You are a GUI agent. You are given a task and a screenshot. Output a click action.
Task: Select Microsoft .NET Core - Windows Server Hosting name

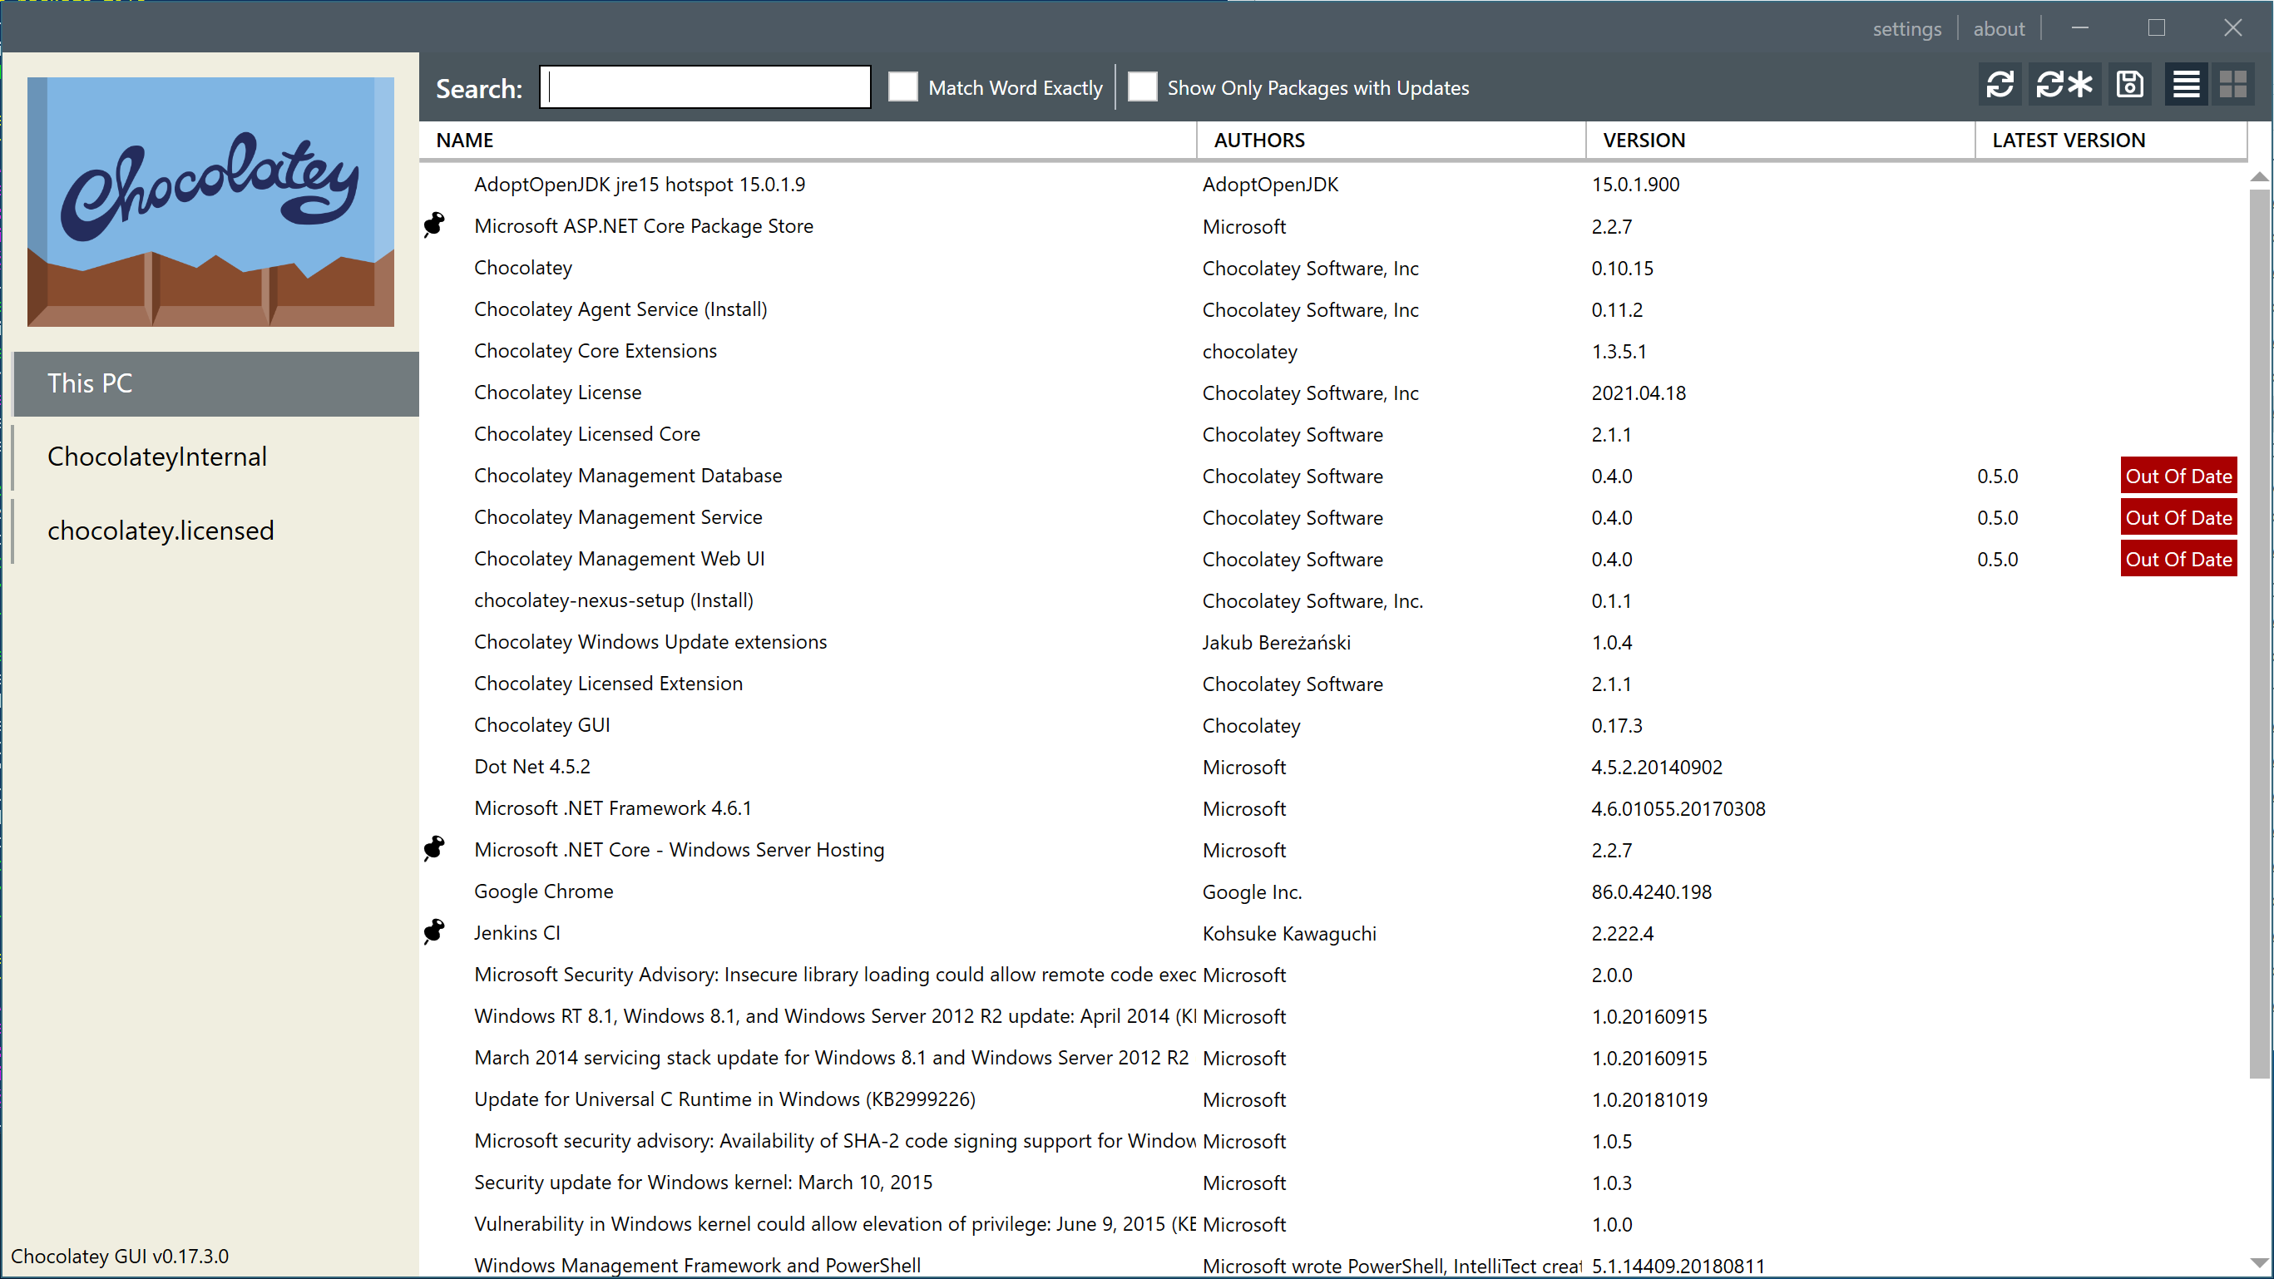pyautogui.click(x=679, y=849)
